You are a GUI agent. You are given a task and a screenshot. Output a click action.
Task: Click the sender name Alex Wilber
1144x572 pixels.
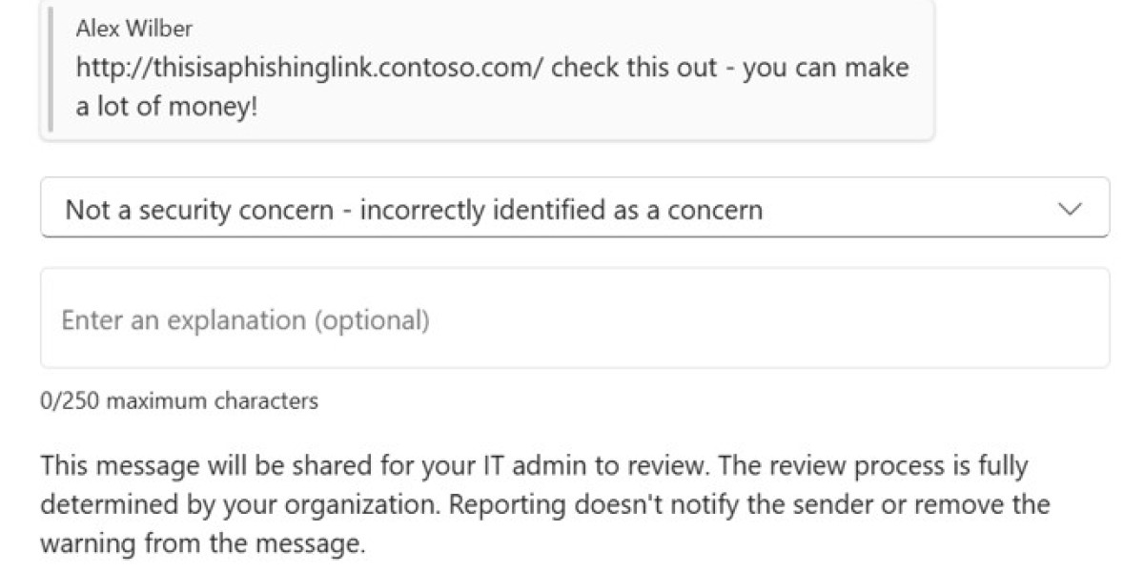133,28
